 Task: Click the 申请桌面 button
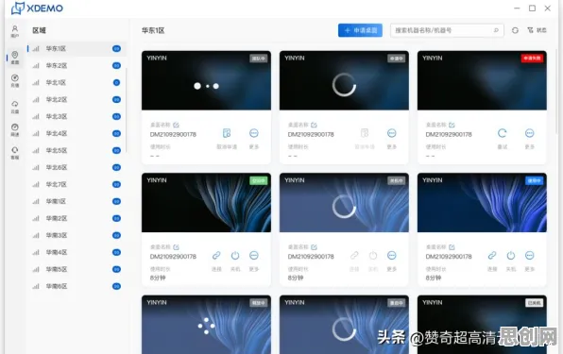click(x=360, y=30)
